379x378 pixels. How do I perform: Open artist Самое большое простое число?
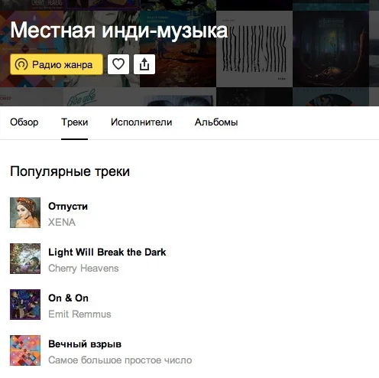[120, 360]
